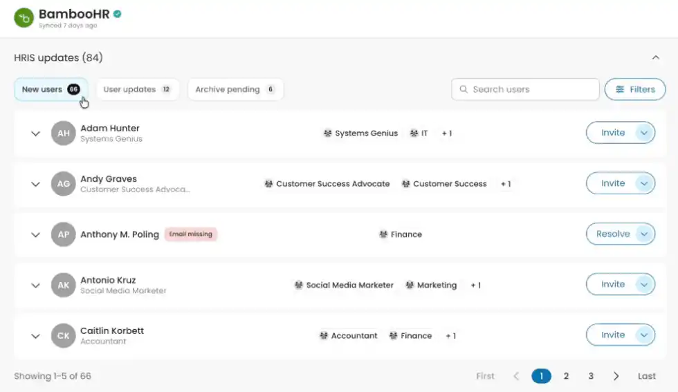Click the Adam Hunter name
Image resolution: width=678 pixels, height=392 pixels.
click(110, 129)
